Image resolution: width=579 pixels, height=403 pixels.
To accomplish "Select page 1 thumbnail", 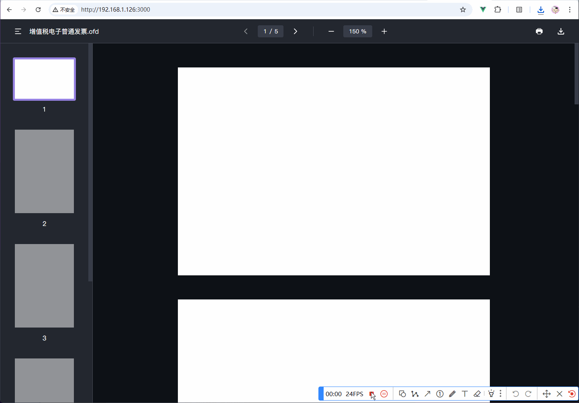I will pyautogui.click(x=44, y=79).
